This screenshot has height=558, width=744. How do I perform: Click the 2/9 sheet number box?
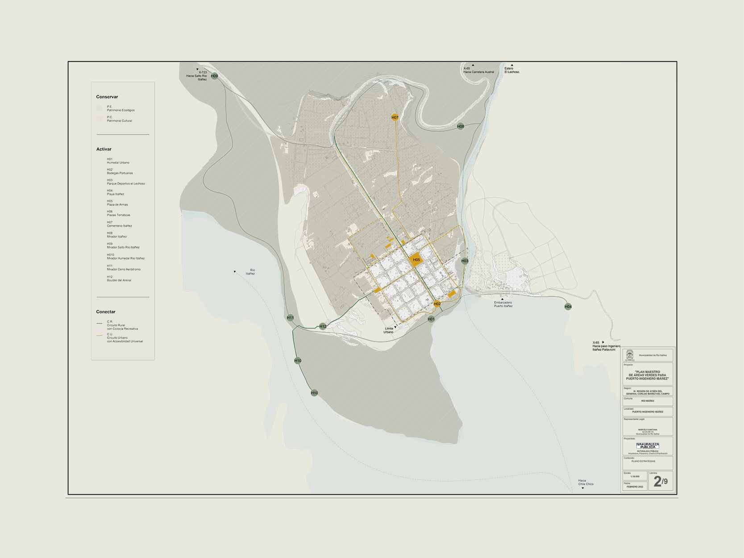tap(661, 481)
